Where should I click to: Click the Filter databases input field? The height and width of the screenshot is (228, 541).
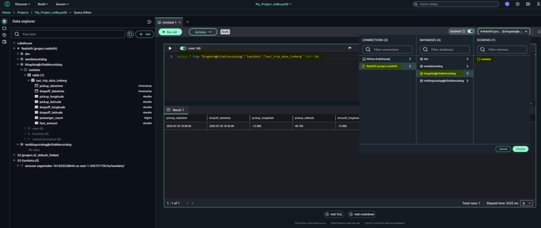445,49
